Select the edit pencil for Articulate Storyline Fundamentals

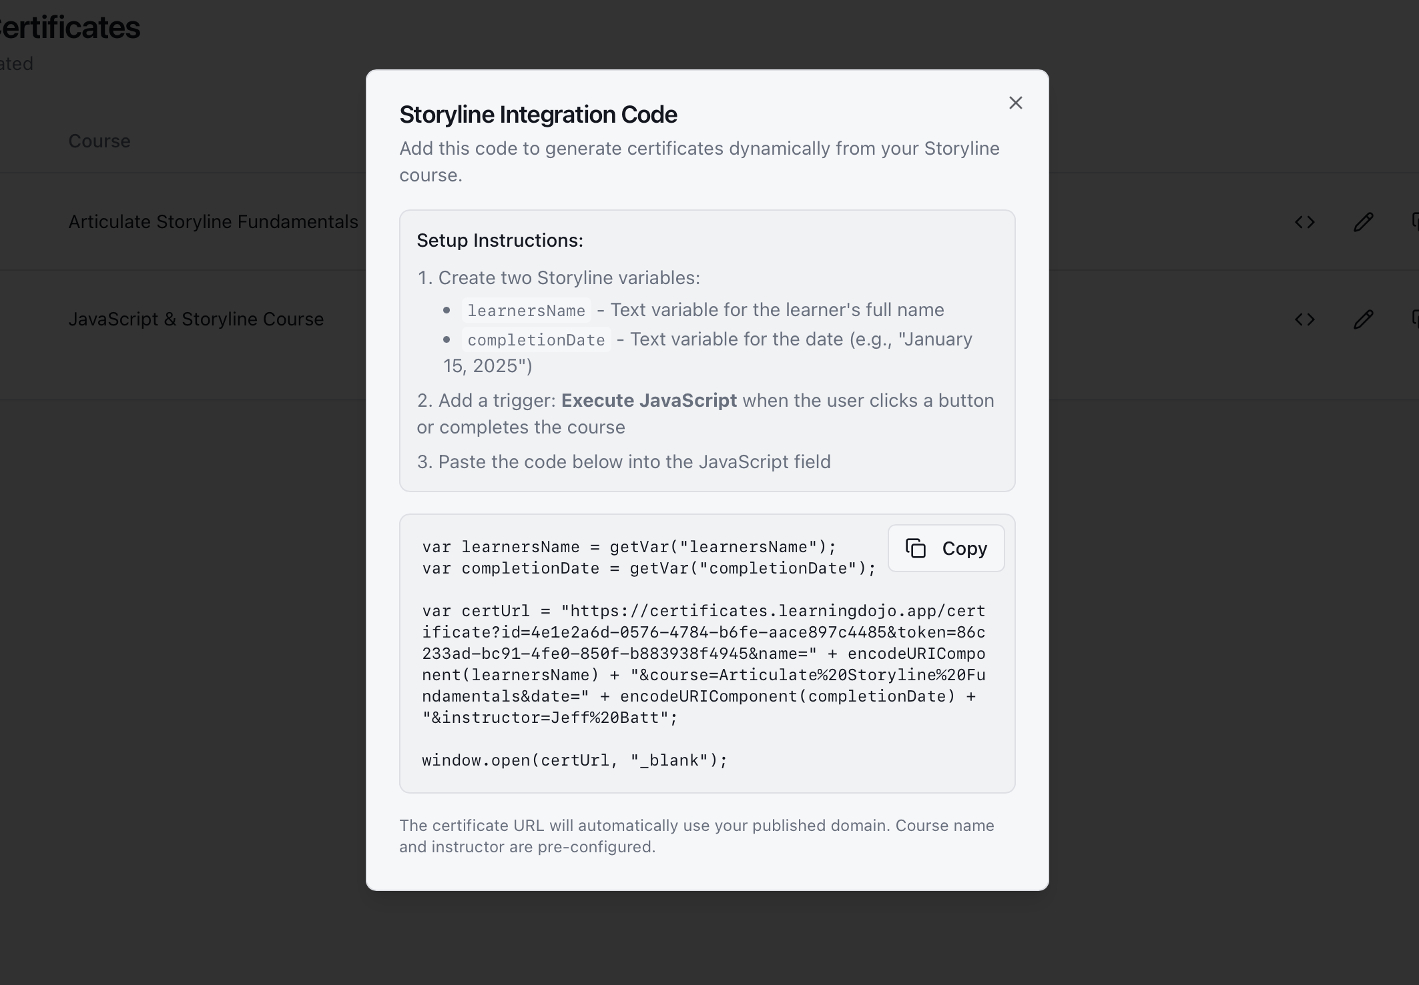[1363, 222]
